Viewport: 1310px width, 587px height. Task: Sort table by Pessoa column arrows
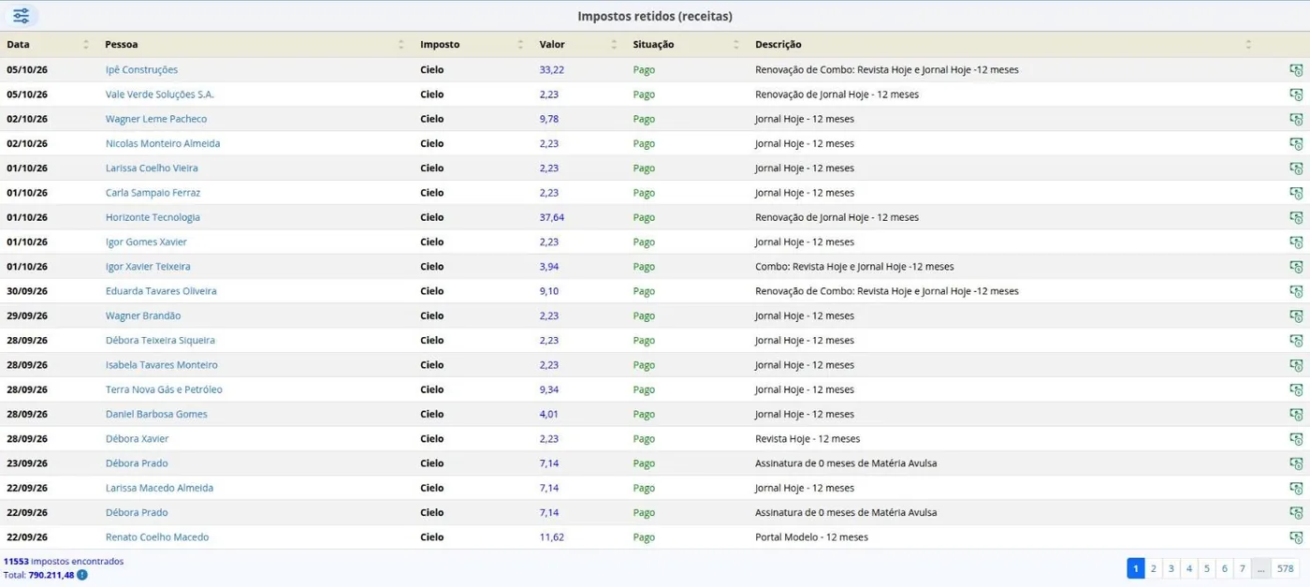pos(401,44)
